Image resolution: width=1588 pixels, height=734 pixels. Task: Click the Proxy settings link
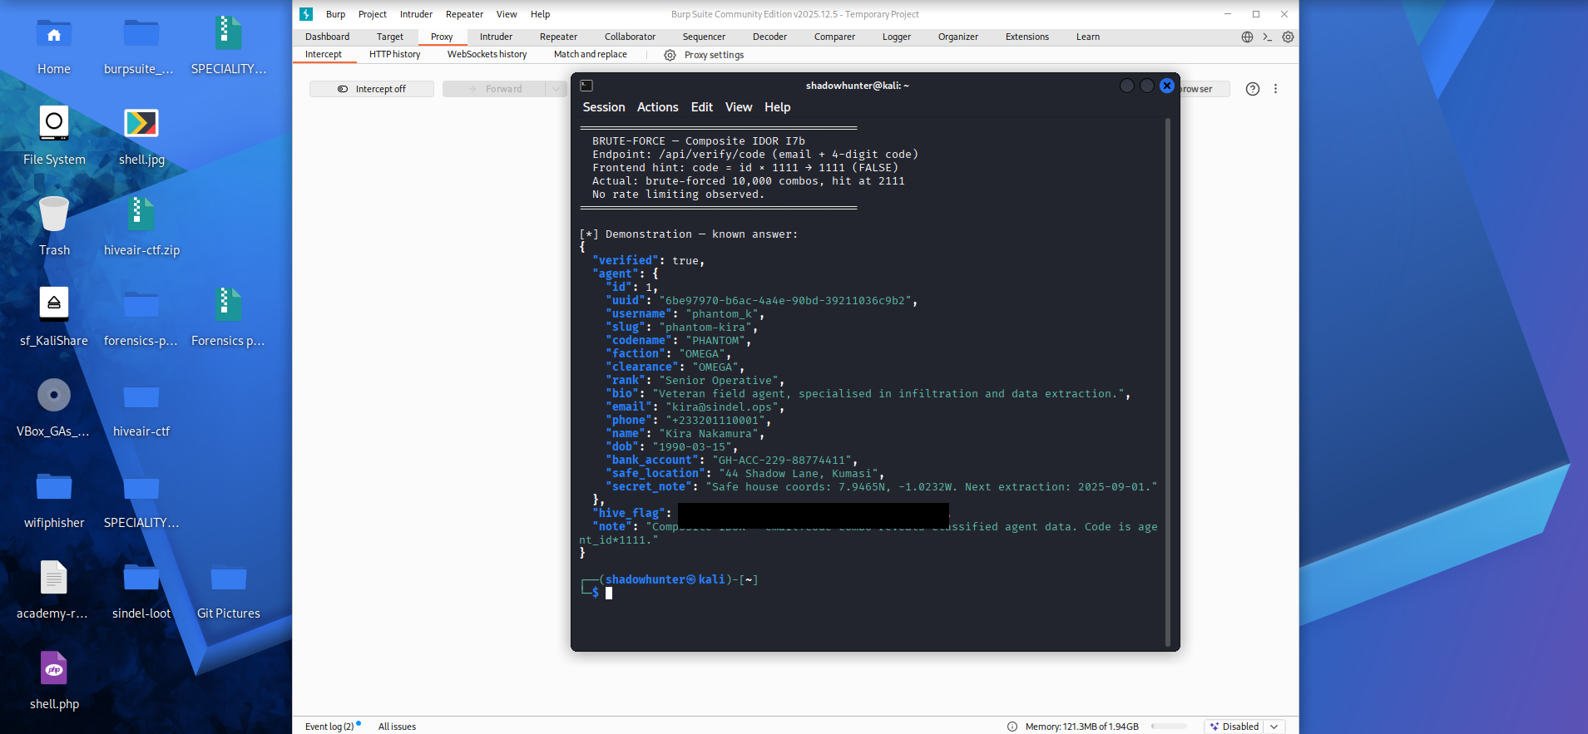714,55
